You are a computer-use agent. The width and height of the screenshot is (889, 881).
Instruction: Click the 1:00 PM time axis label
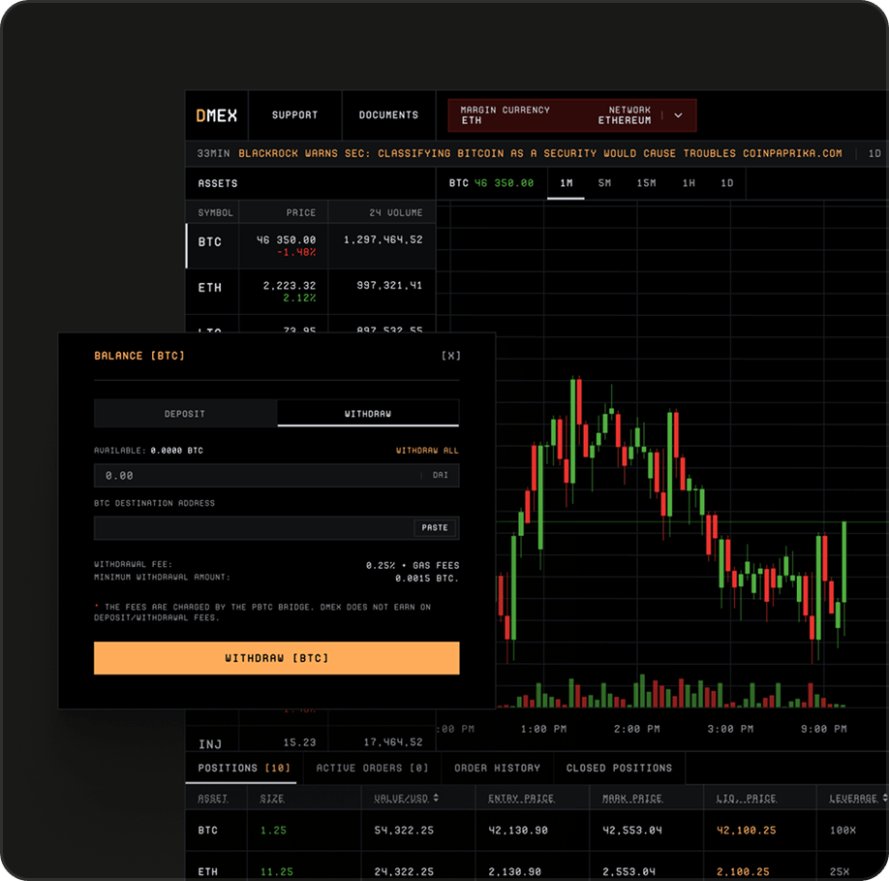point(543,729)
